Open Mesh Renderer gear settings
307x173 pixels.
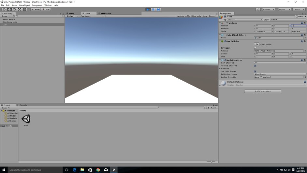305,60
